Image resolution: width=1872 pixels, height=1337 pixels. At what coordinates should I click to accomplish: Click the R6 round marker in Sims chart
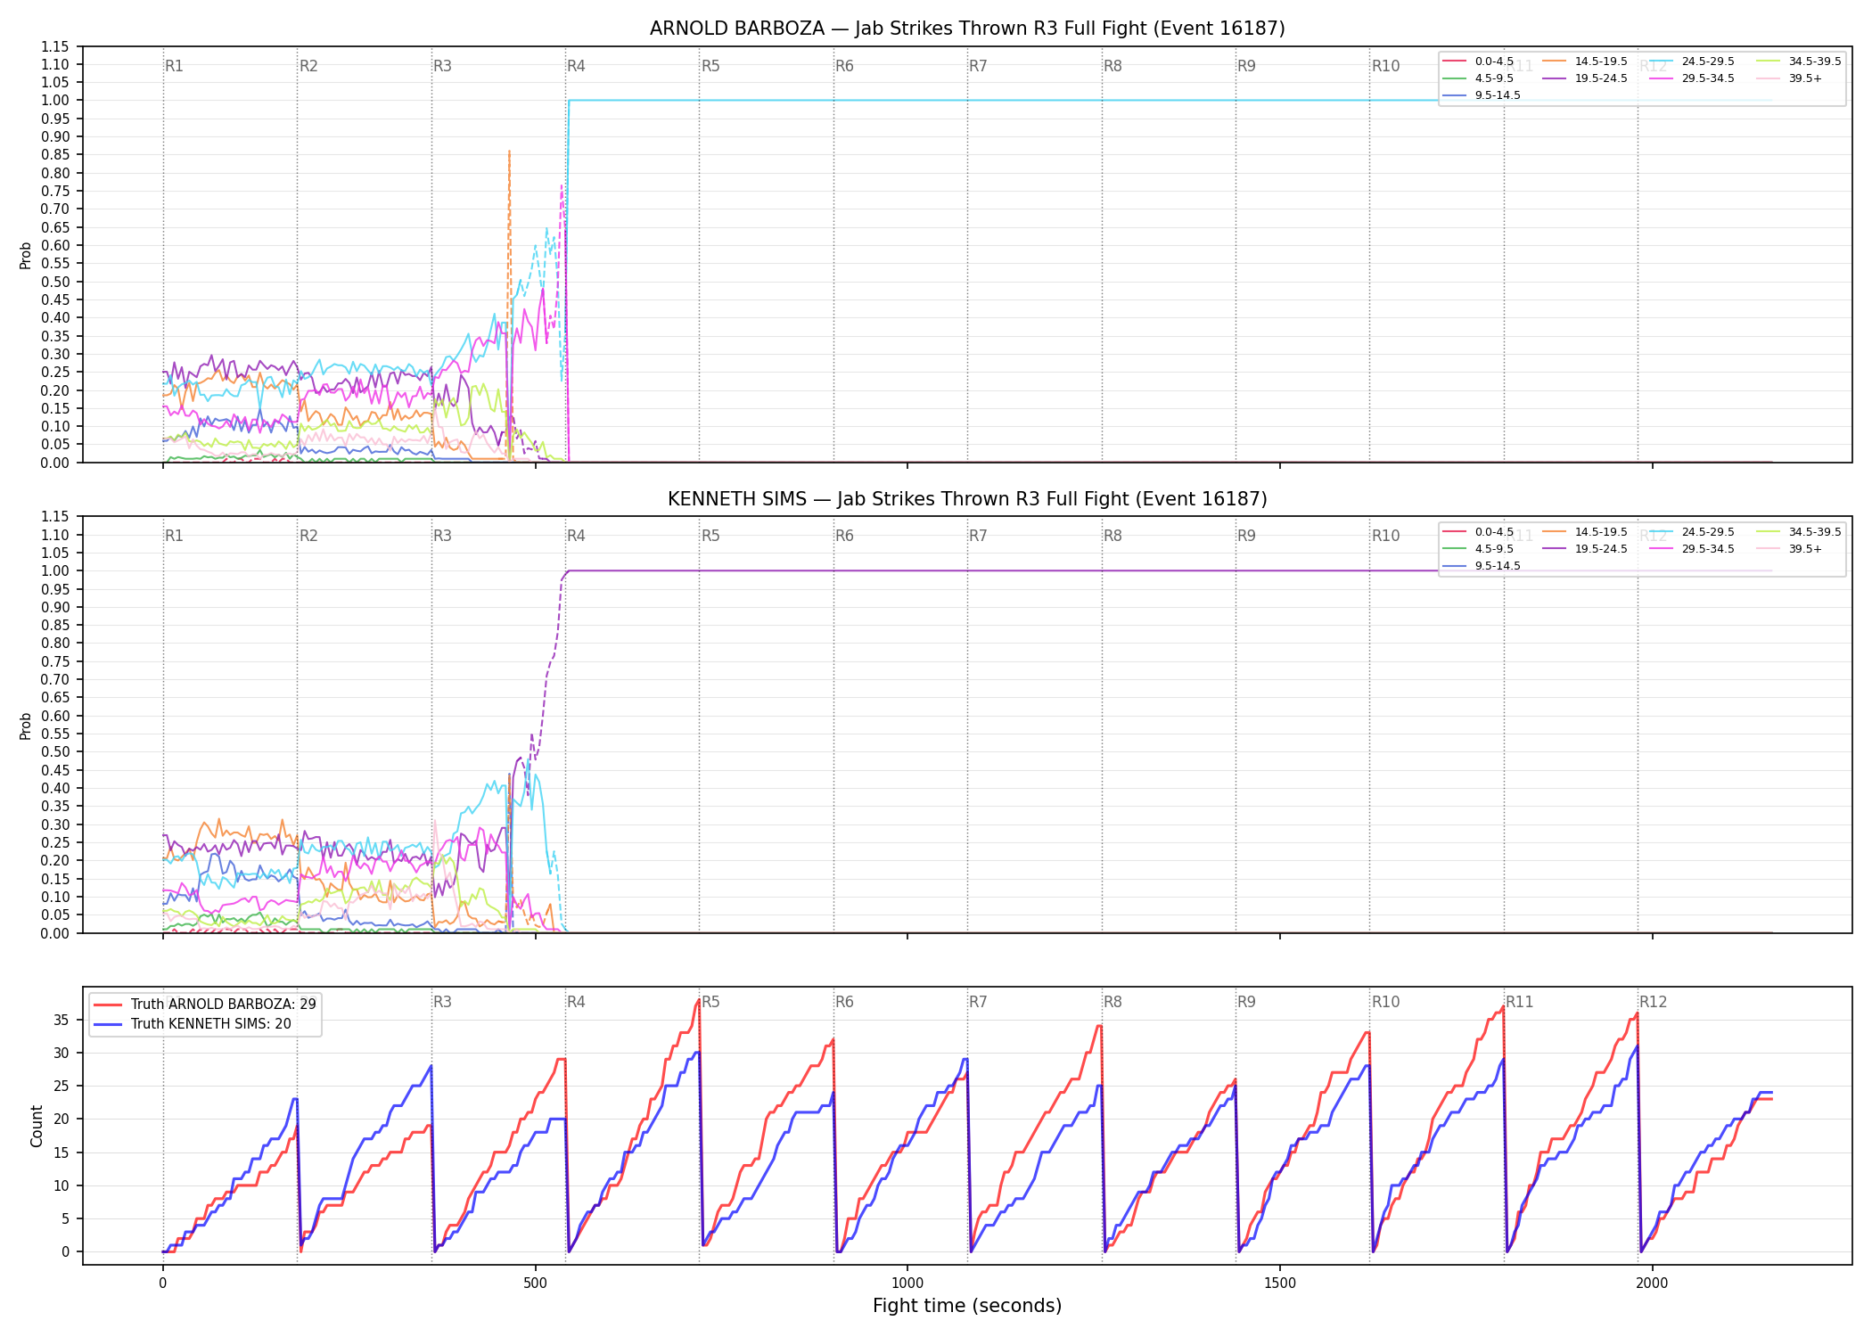[844, 536]
